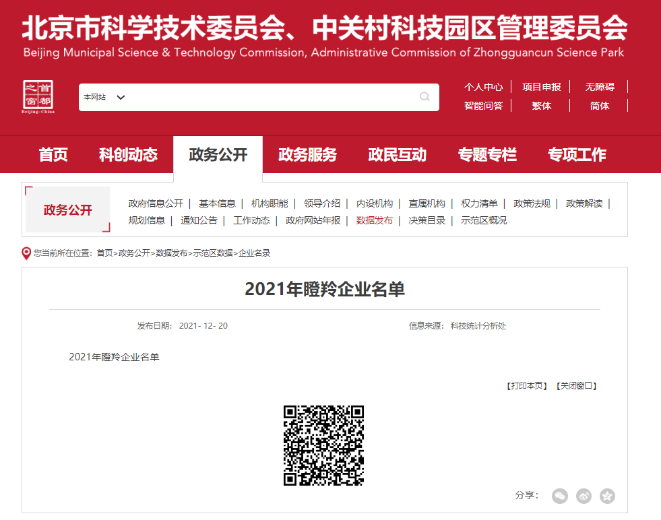Open 数据发布 highlighted submenu link
Viewport: 661px width, 520px height.
[x=375, y=220]
